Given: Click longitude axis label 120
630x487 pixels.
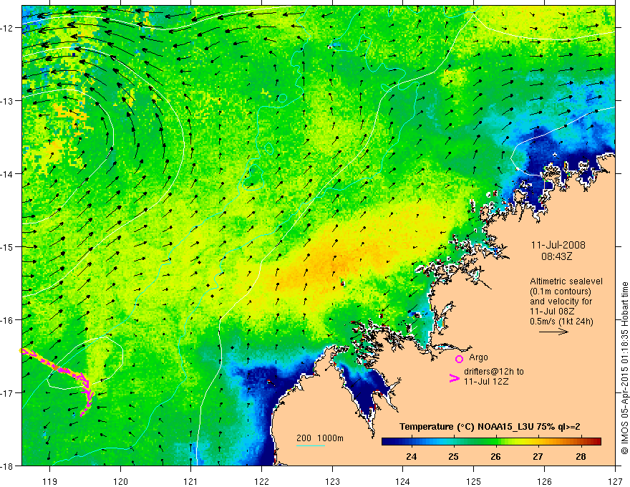Looking at the screenshot, I should (120, 481).
